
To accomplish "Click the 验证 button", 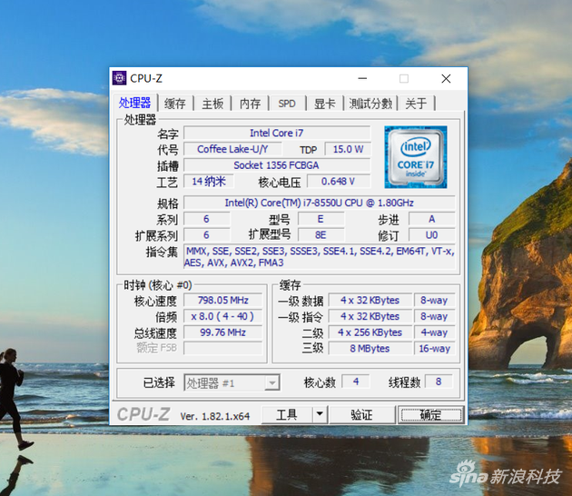I will coord(362,414).
